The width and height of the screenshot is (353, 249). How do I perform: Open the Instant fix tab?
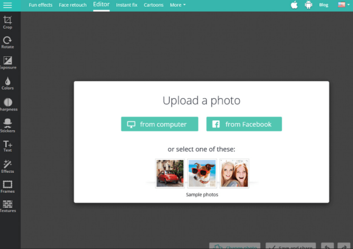(x=126, y=5)
